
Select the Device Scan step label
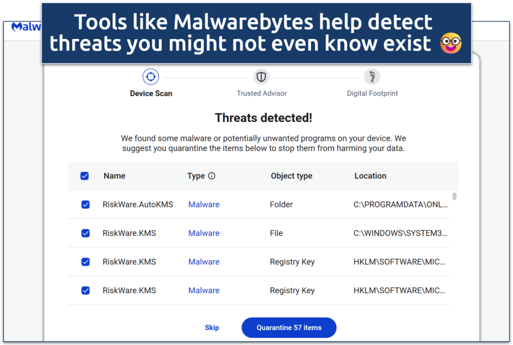[151, 93]
